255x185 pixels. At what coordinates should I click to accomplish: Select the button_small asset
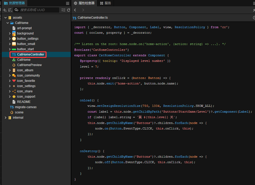[x=36, y=44]
